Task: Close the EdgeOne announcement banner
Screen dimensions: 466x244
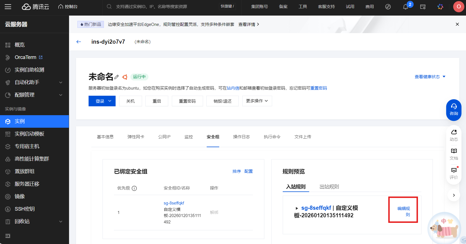Action: (457, 24)
